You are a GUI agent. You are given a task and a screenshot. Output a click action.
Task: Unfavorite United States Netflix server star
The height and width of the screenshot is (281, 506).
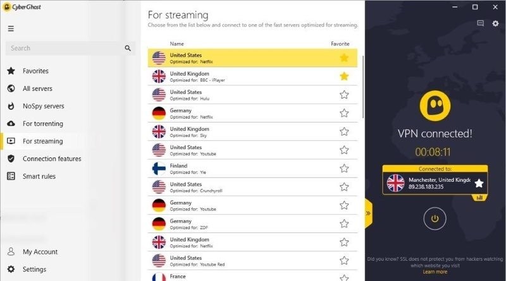click(x=344, y=57)
